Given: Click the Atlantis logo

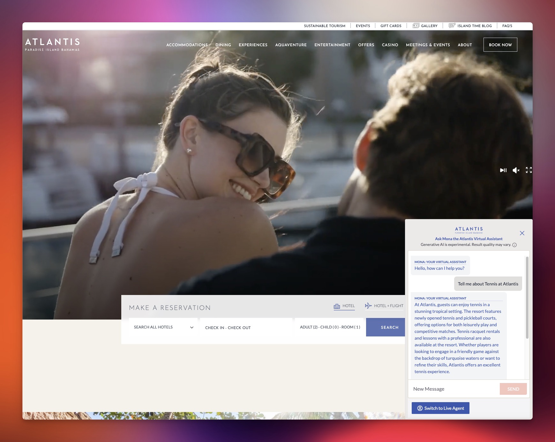Looking at the screenshot, I should pos(52,45).
